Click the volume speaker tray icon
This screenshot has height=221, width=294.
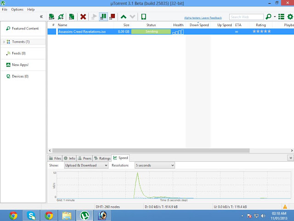pos(263,216)
